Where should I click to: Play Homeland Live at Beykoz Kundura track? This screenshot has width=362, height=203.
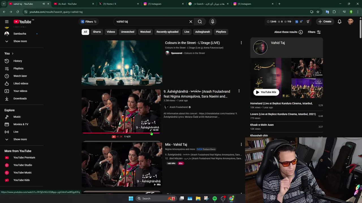[286, 105]
